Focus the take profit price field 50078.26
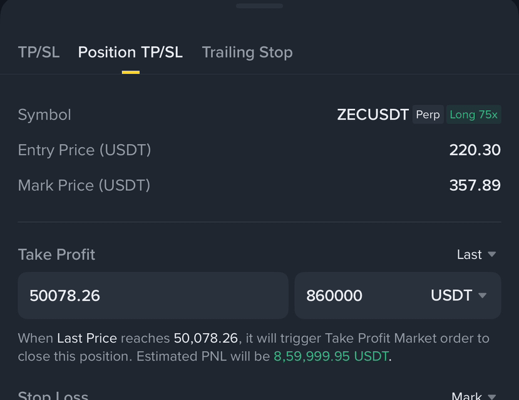 pos(153,295)
